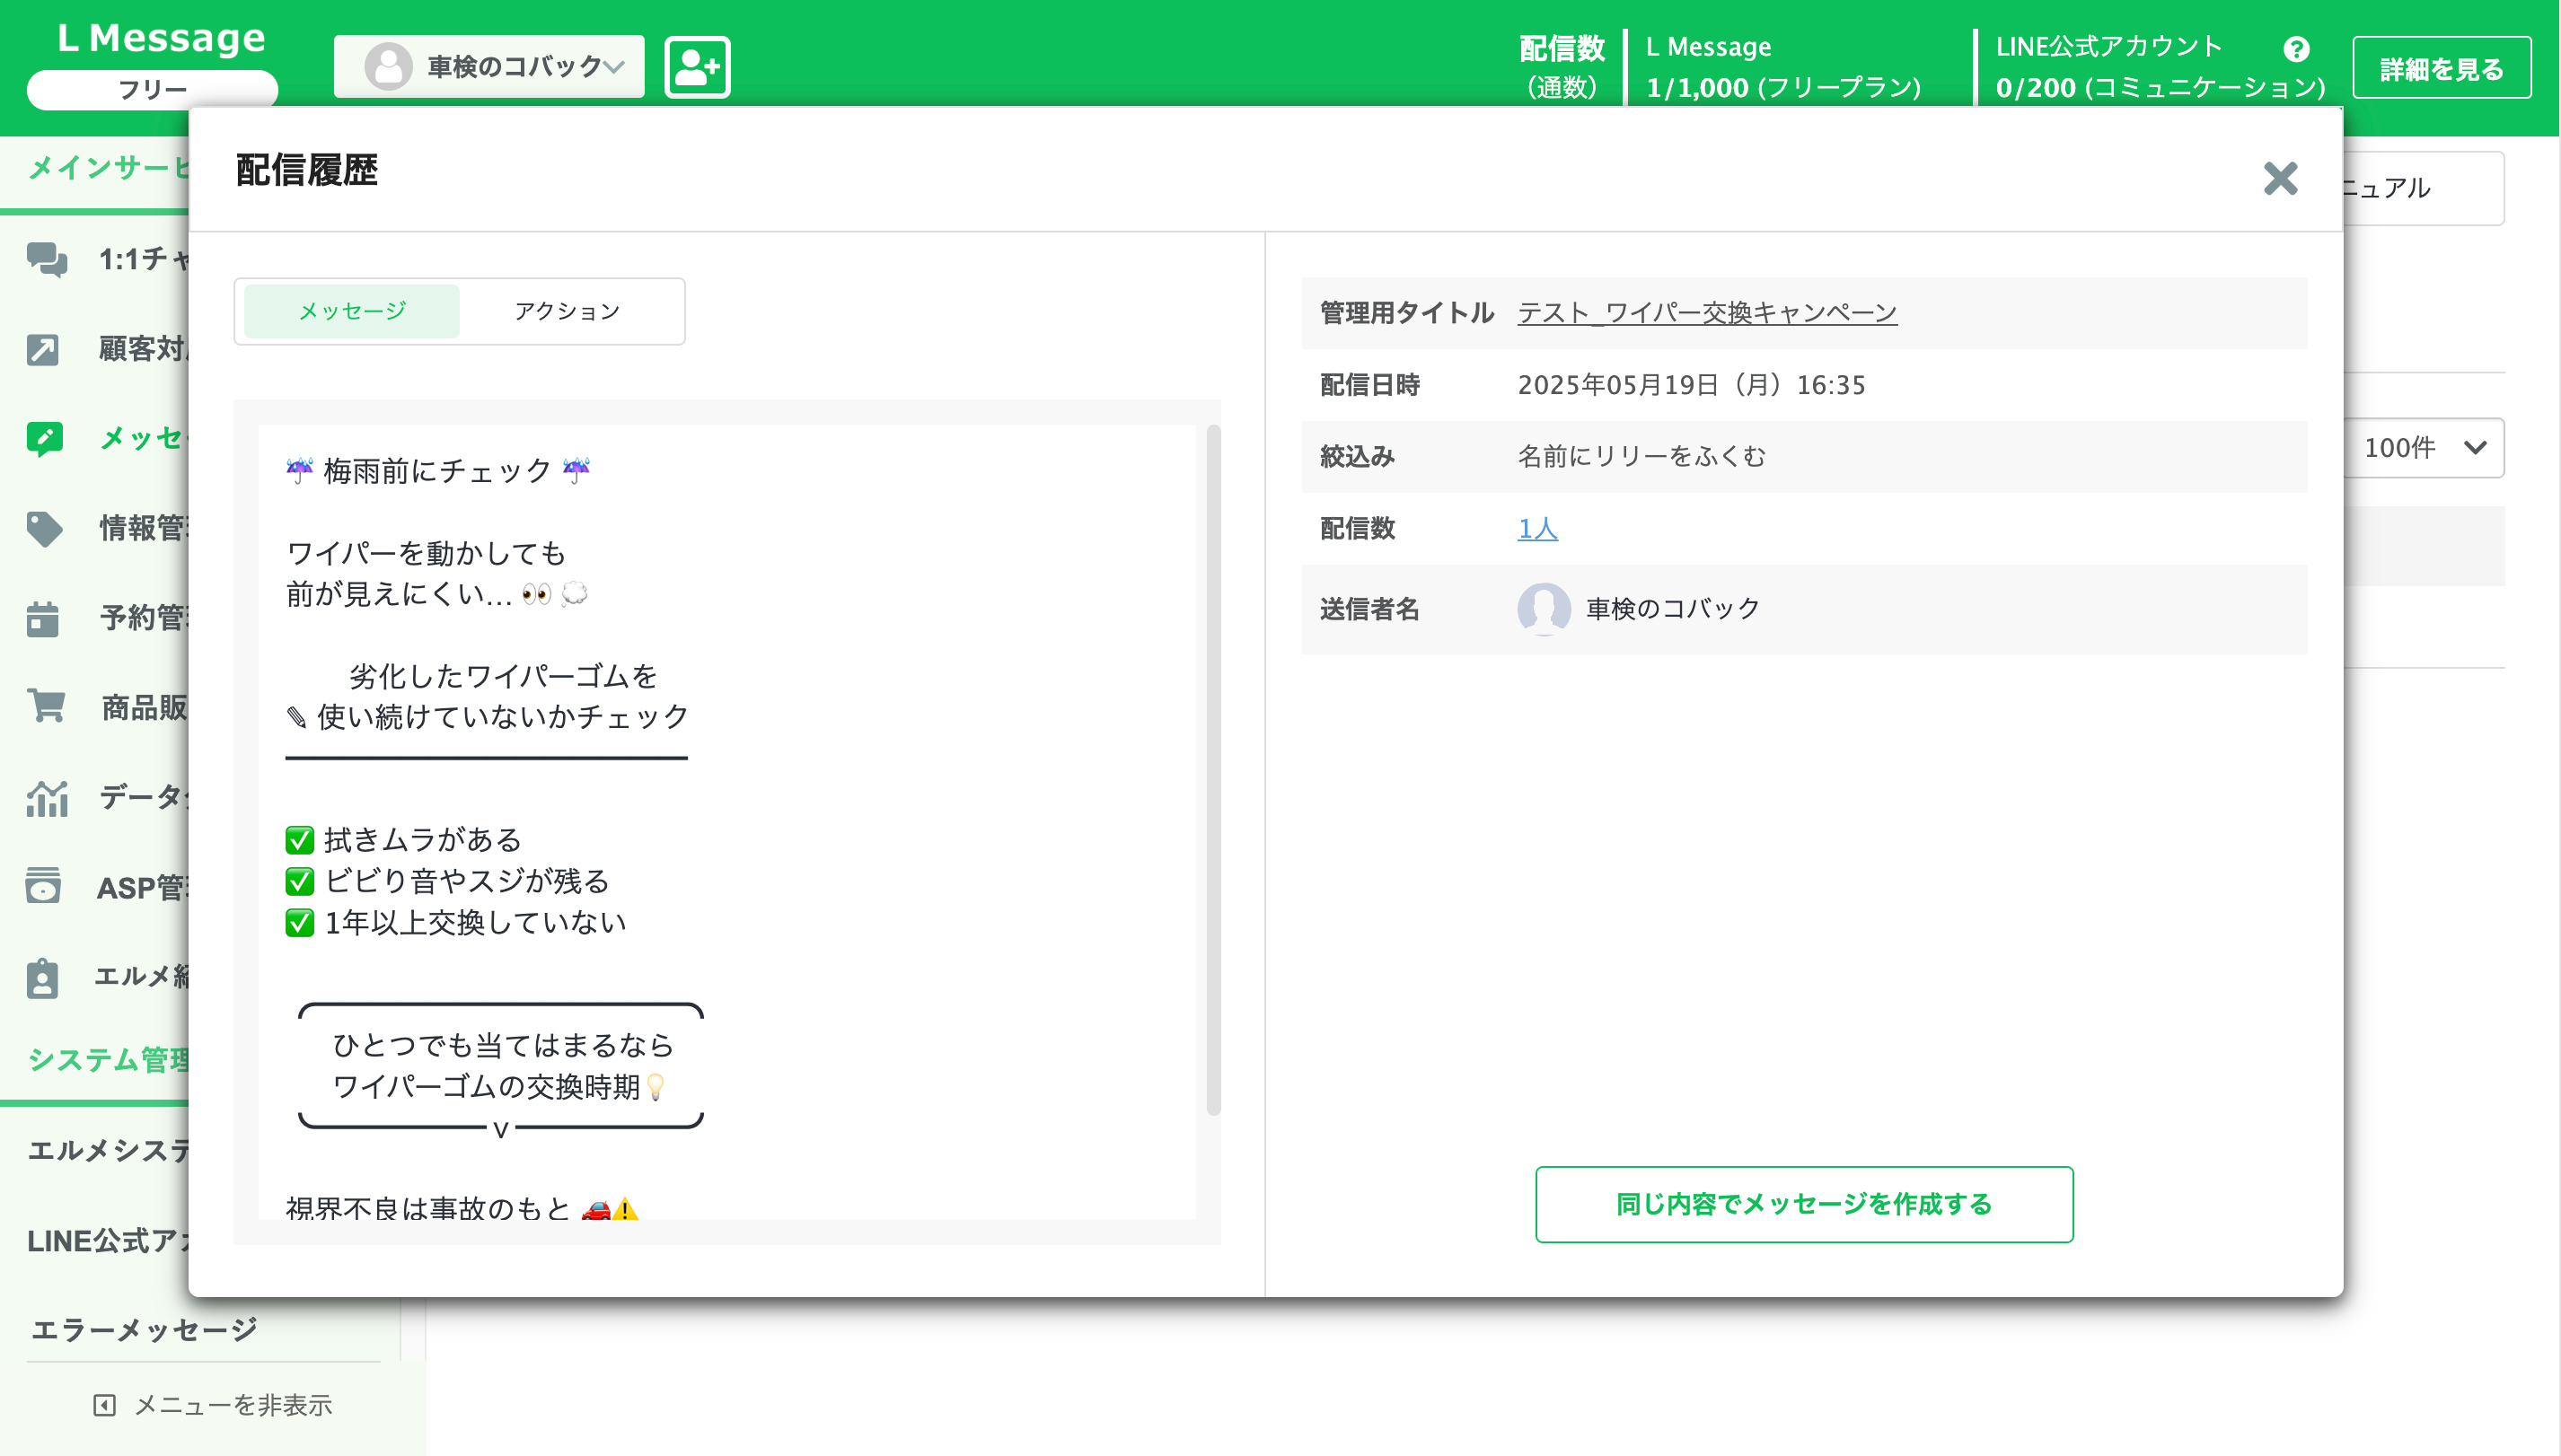Click 同じ内容でメッセージを作成する button
2561x1456 pixels.
[1804, 1204]
